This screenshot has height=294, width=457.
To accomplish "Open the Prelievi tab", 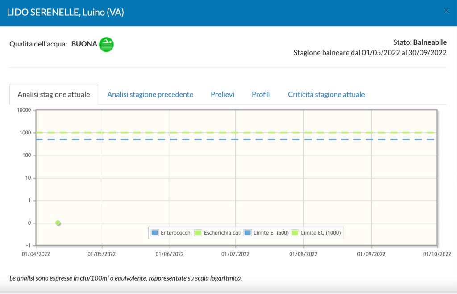I will pos(222,94).
